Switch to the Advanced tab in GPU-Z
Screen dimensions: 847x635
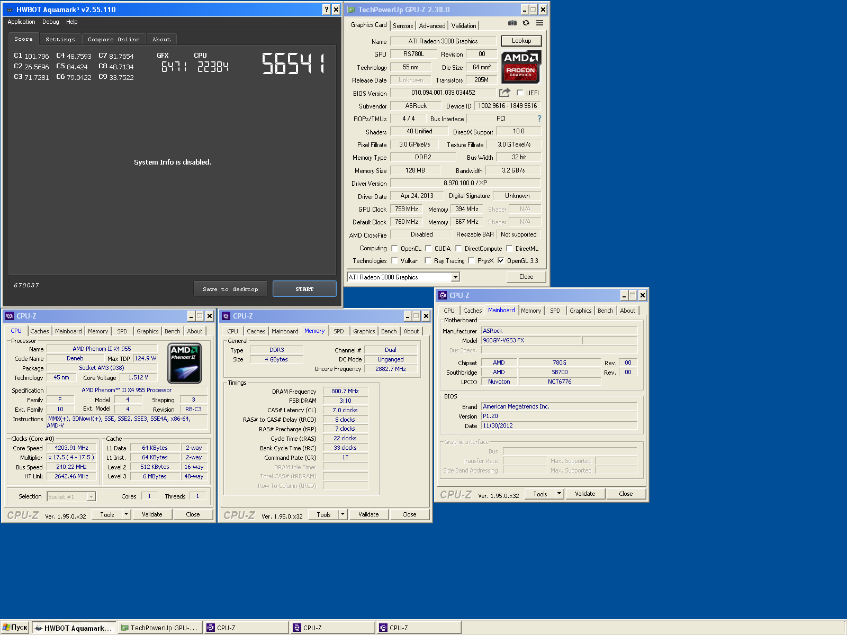[x=432, y=26]
